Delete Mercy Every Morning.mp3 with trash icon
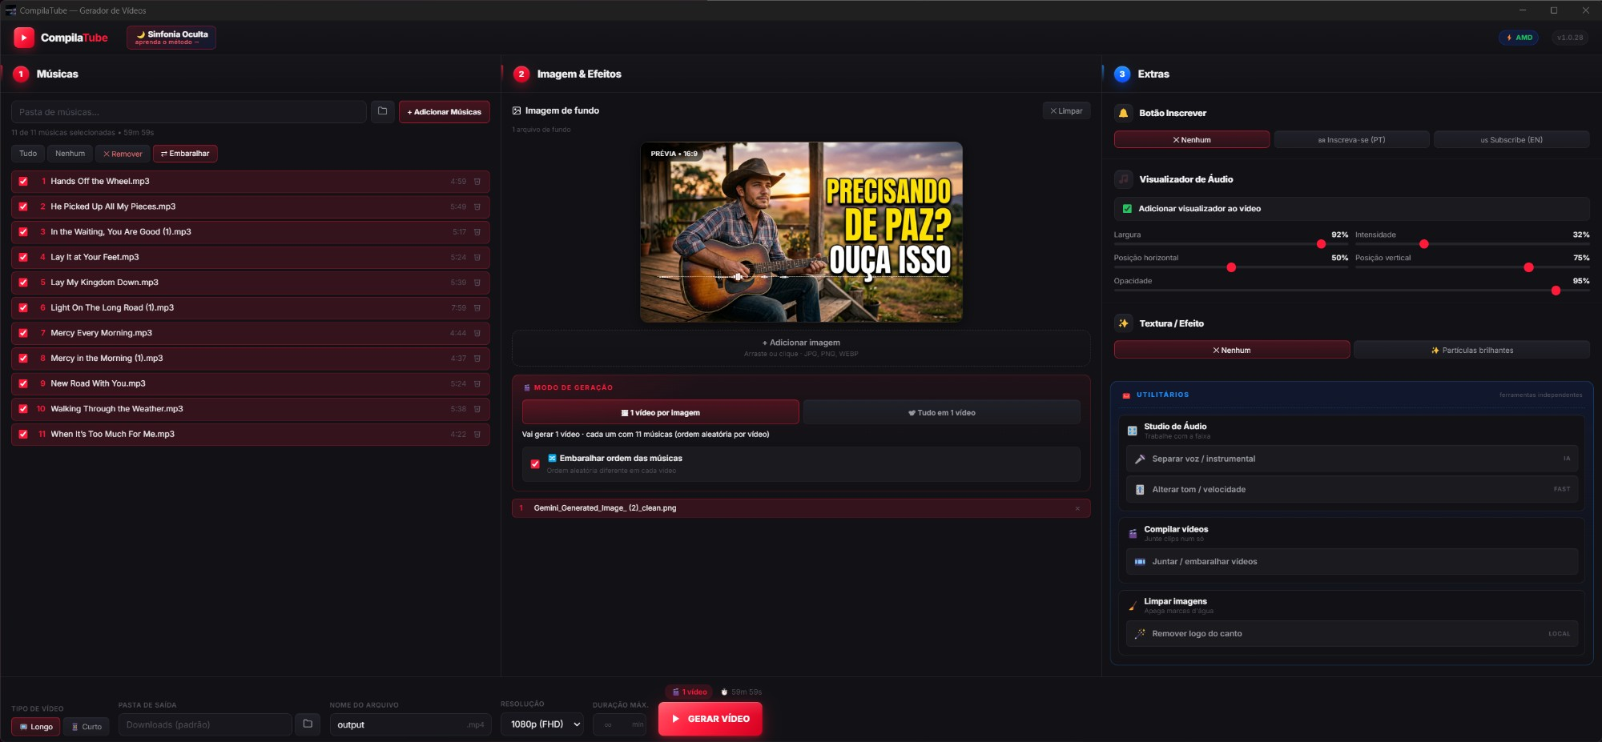This screenshot has height=742, width=1602. coord(477,333)
